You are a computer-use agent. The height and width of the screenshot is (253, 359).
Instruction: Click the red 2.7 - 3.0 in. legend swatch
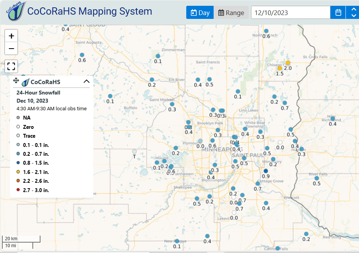click(18, 190)
